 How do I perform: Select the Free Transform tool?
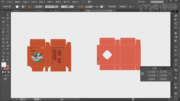click(8, 39)
